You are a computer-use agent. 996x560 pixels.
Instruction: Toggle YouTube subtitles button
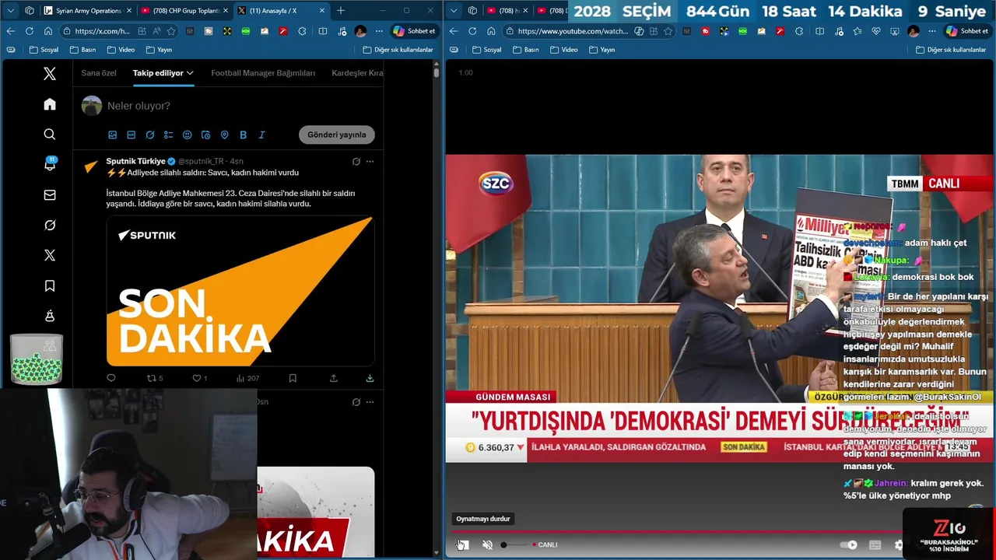pyautogui.click(x=875, y=544)
